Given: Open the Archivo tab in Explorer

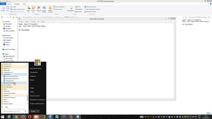Looking at the screenshot, I should tap(3, 4).
